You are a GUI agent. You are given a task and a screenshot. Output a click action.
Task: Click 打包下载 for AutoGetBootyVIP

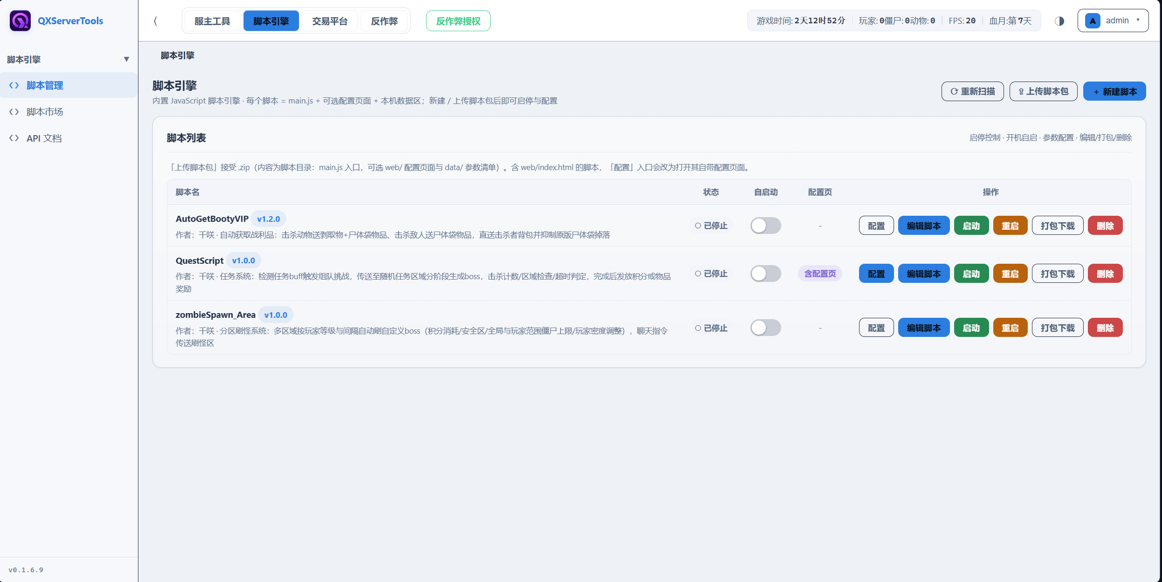coord(1057,226)
